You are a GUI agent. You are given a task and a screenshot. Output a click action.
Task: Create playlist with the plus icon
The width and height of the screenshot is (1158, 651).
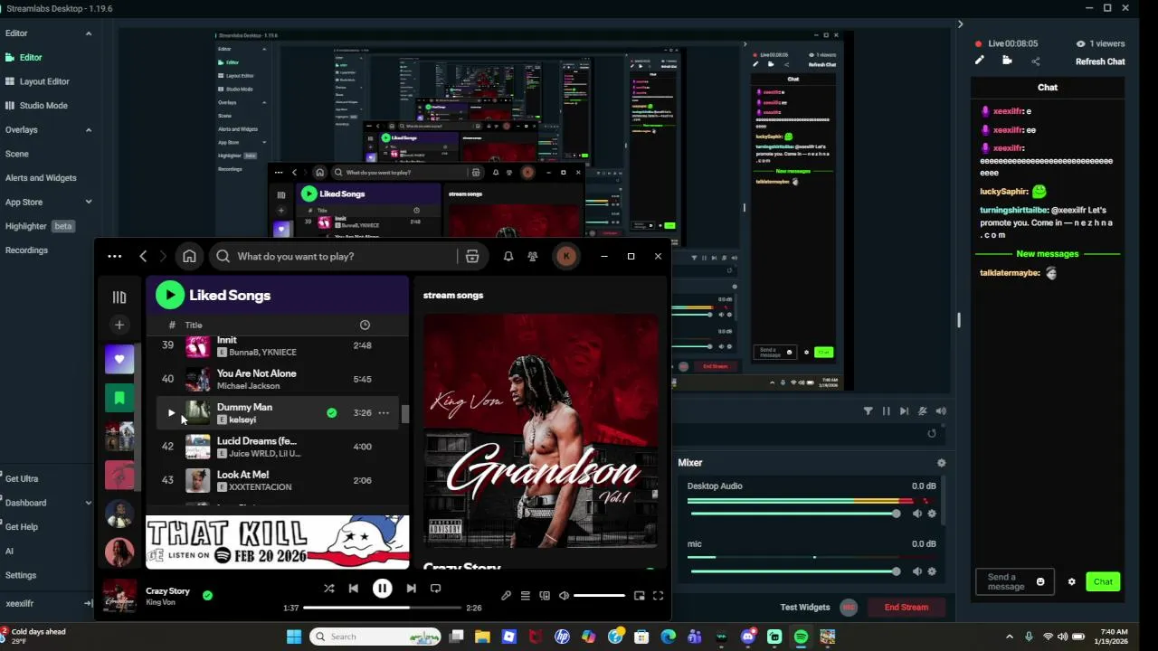tap(119, 325)
